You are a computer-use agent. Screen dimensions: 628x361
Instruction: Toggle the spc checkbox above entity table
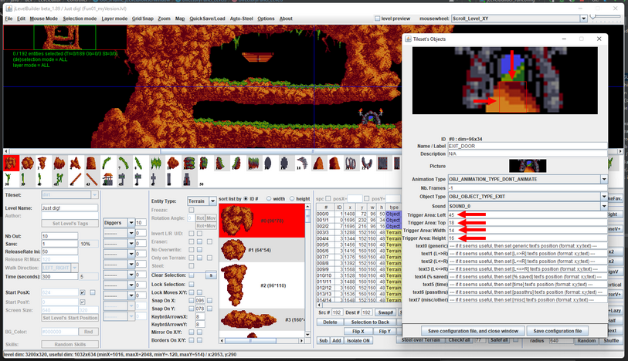[328, 199]
